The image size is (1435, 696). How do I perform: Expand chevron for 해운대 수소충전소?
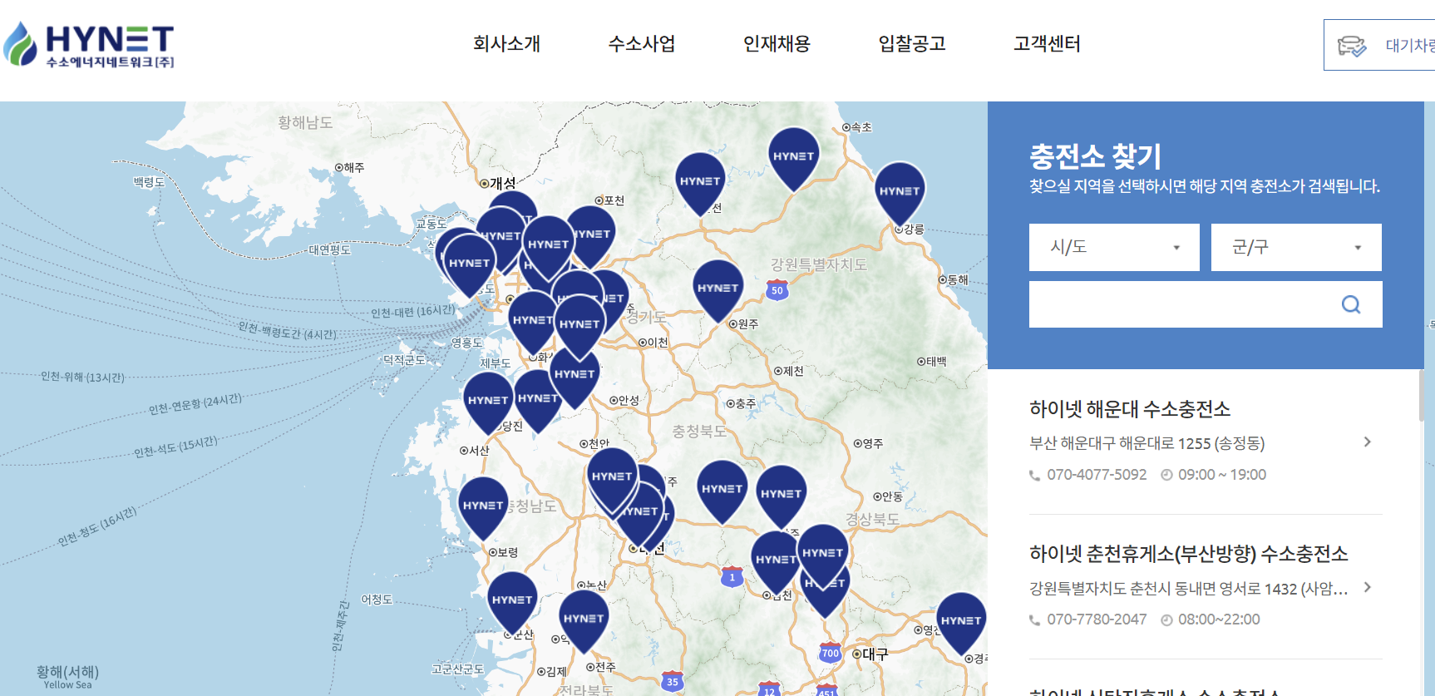(1367, 442)
